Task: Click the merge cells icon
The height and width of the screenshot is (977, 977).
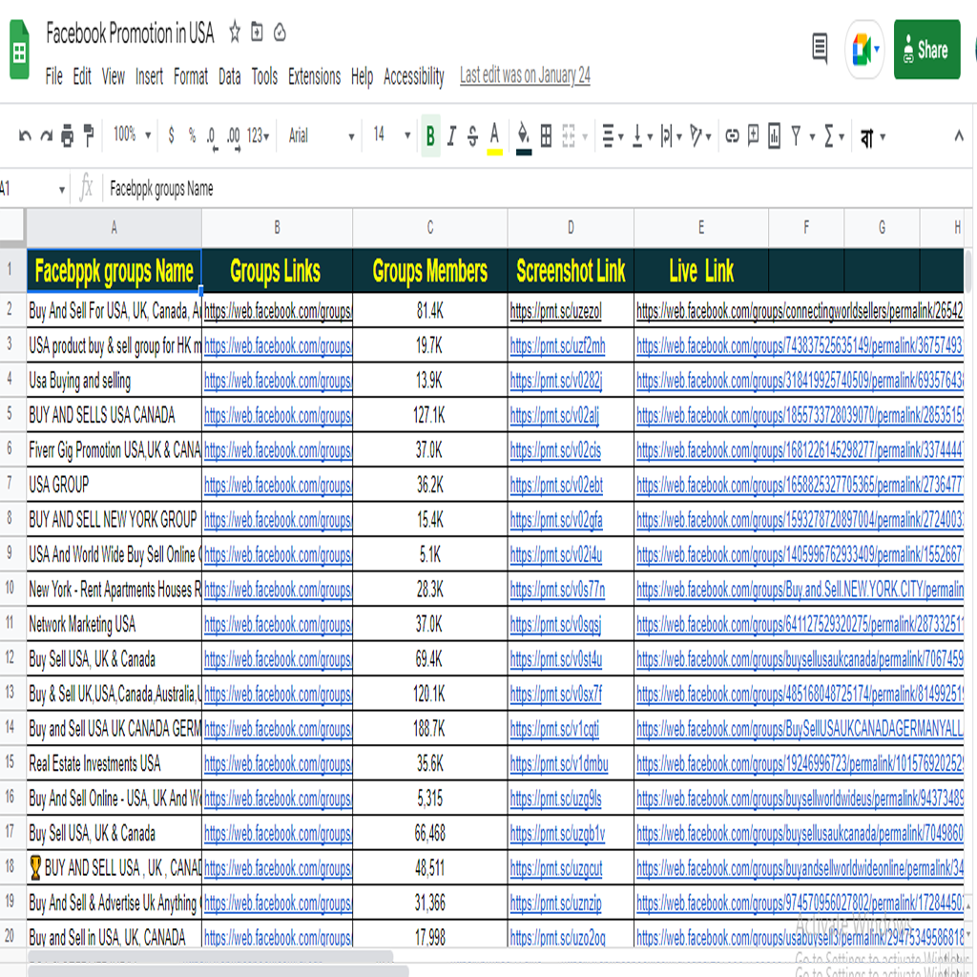Action: coord(569,135)
